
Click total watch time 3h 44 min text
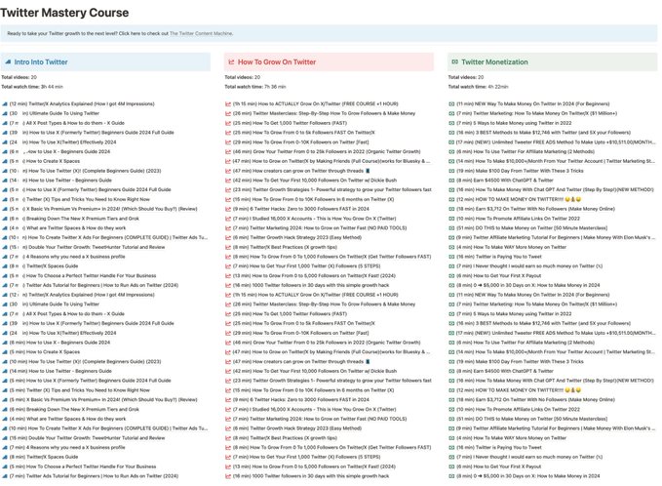pyautogui.click(x=32, y=87)
